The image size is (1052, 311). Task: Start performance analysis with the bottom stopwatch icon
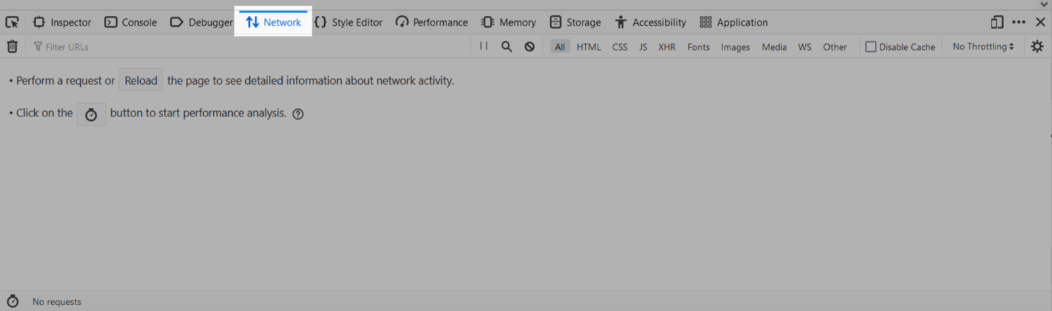(x=12, y=301)
